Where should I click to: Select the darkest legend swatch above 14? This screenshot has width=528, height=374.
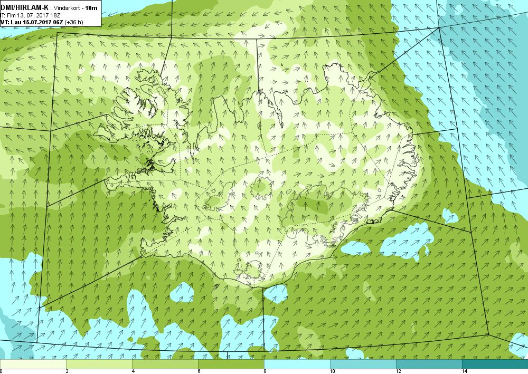tap(495, 365)
